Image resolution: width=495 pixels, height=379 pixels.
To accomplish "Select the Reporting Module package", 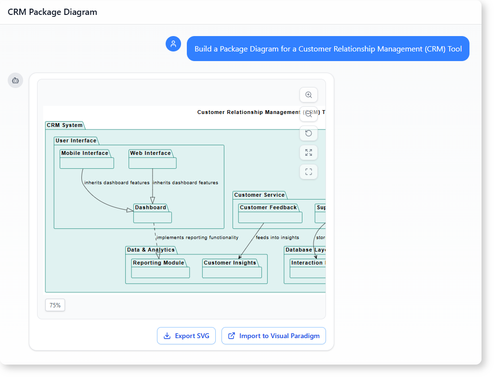I will pyautogui.click(x=160, y=269).
